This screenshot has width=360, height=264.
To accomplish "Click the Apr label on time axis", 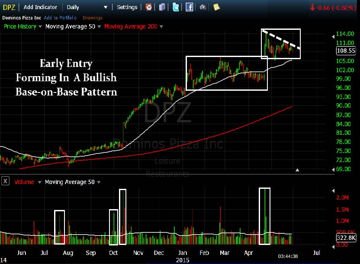I will coord(248,253).
